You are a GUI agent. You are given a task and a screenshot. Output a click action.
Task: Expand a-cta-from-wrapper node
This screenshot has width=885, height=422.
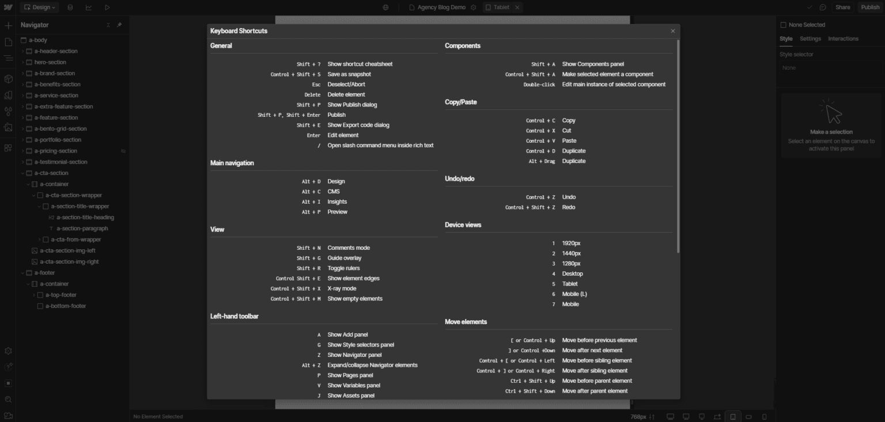(40, 239)
